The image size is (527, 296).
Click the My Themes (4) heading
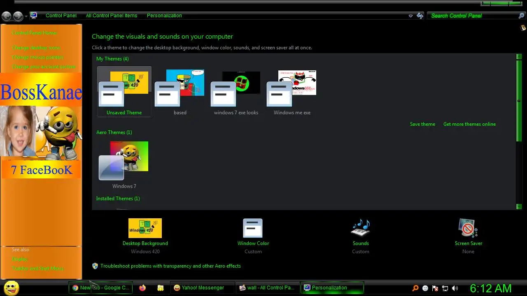112,59
